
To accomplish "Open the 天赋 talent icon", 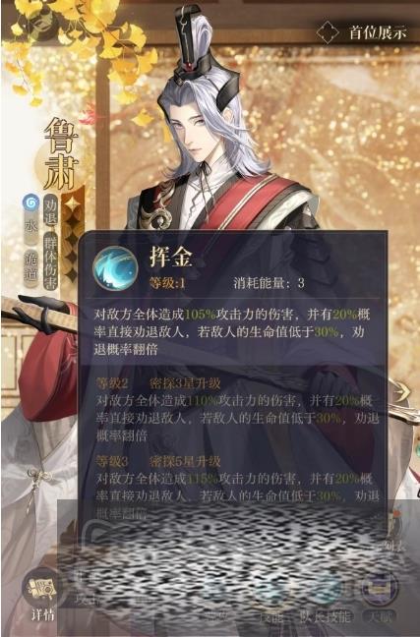I will point(380,594).
